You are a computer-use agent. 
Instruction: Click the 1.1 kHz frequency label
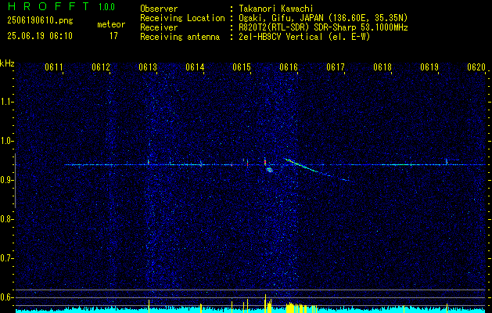6,102
